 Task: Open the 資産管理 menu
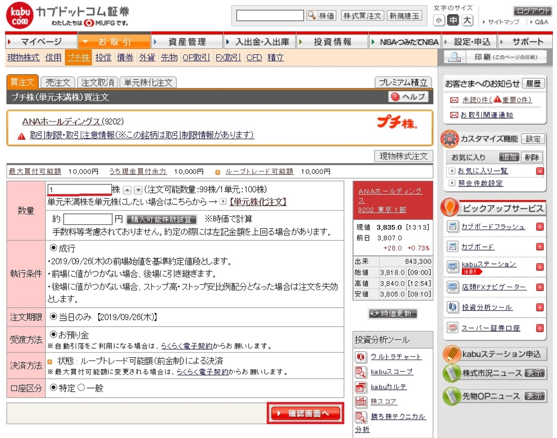(187, 41)
